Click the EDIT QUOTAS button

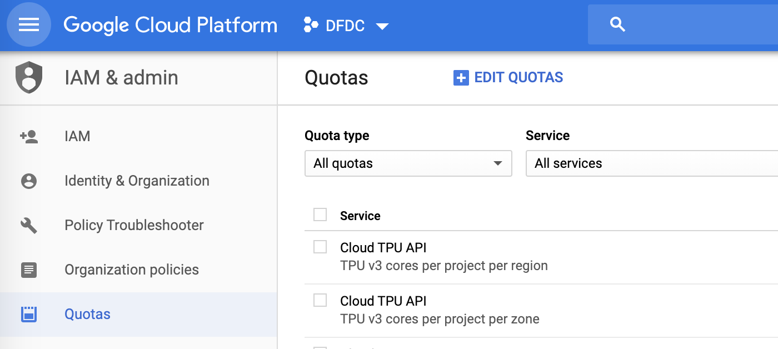[508, 78]
